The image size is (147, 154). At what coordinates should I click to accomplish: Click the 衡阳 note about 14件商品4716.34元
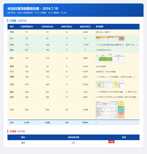point(117,92)
